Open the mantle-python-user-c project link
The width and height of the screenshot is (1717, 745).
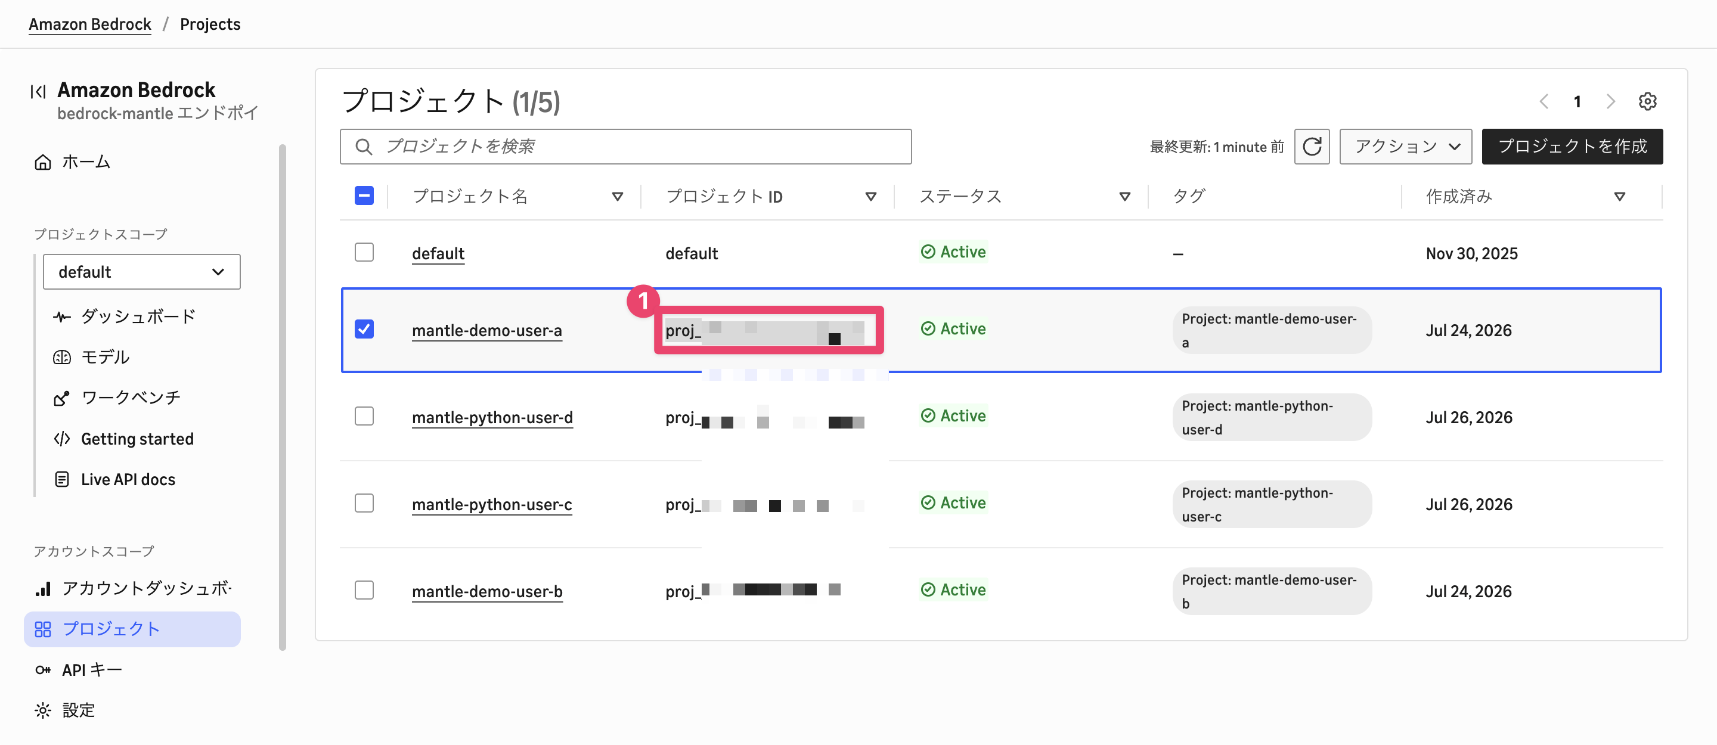[492, 504]
